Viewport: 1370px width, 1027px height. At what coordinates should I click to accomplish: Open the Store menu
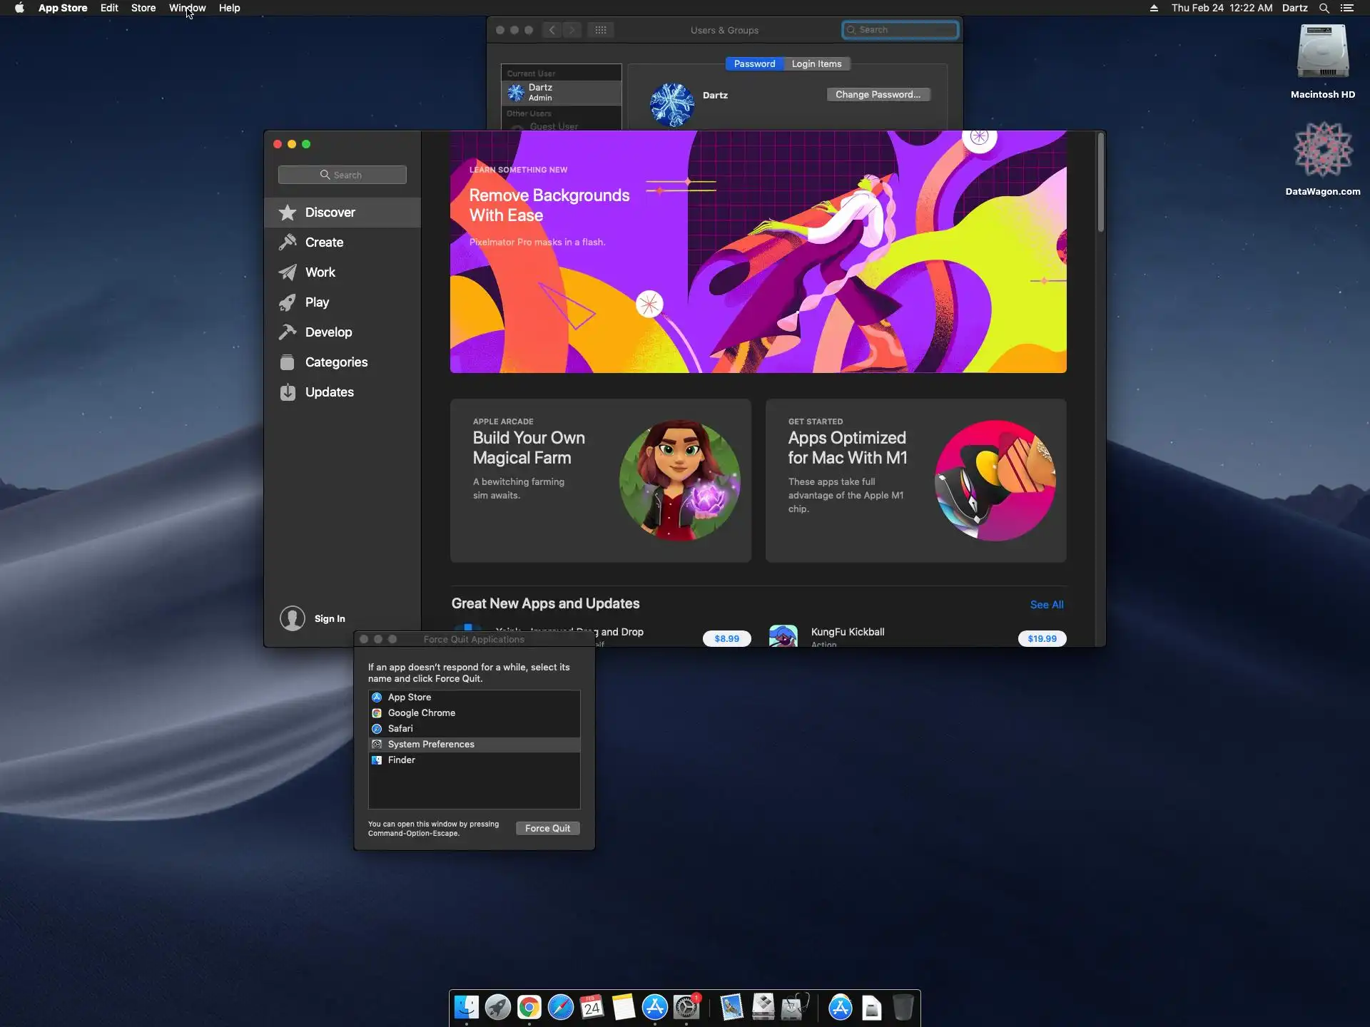(143, 8)
